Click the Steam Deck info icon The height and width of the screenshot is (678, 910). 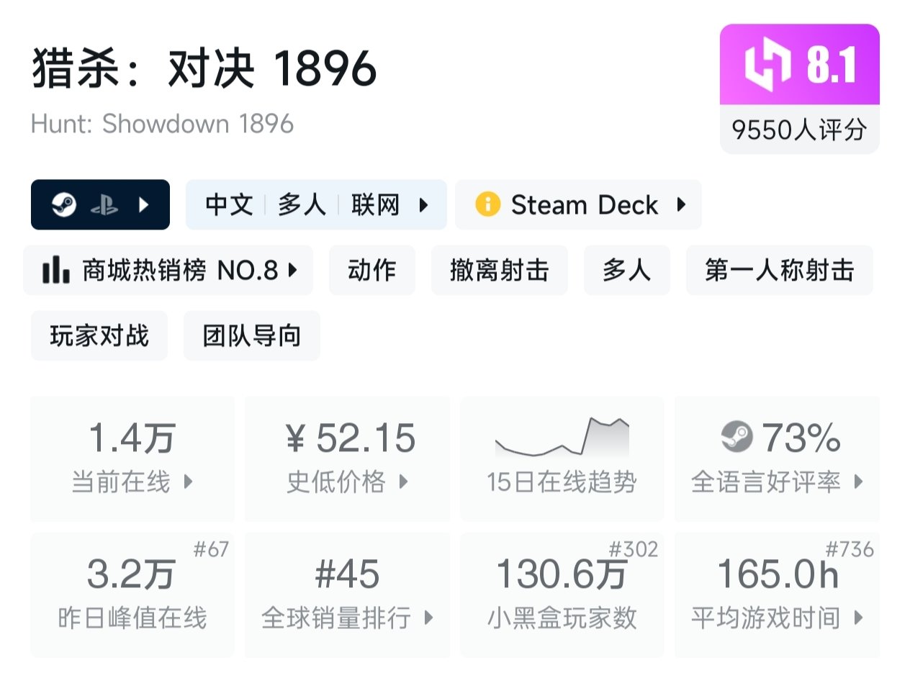[x=487, y=205]
